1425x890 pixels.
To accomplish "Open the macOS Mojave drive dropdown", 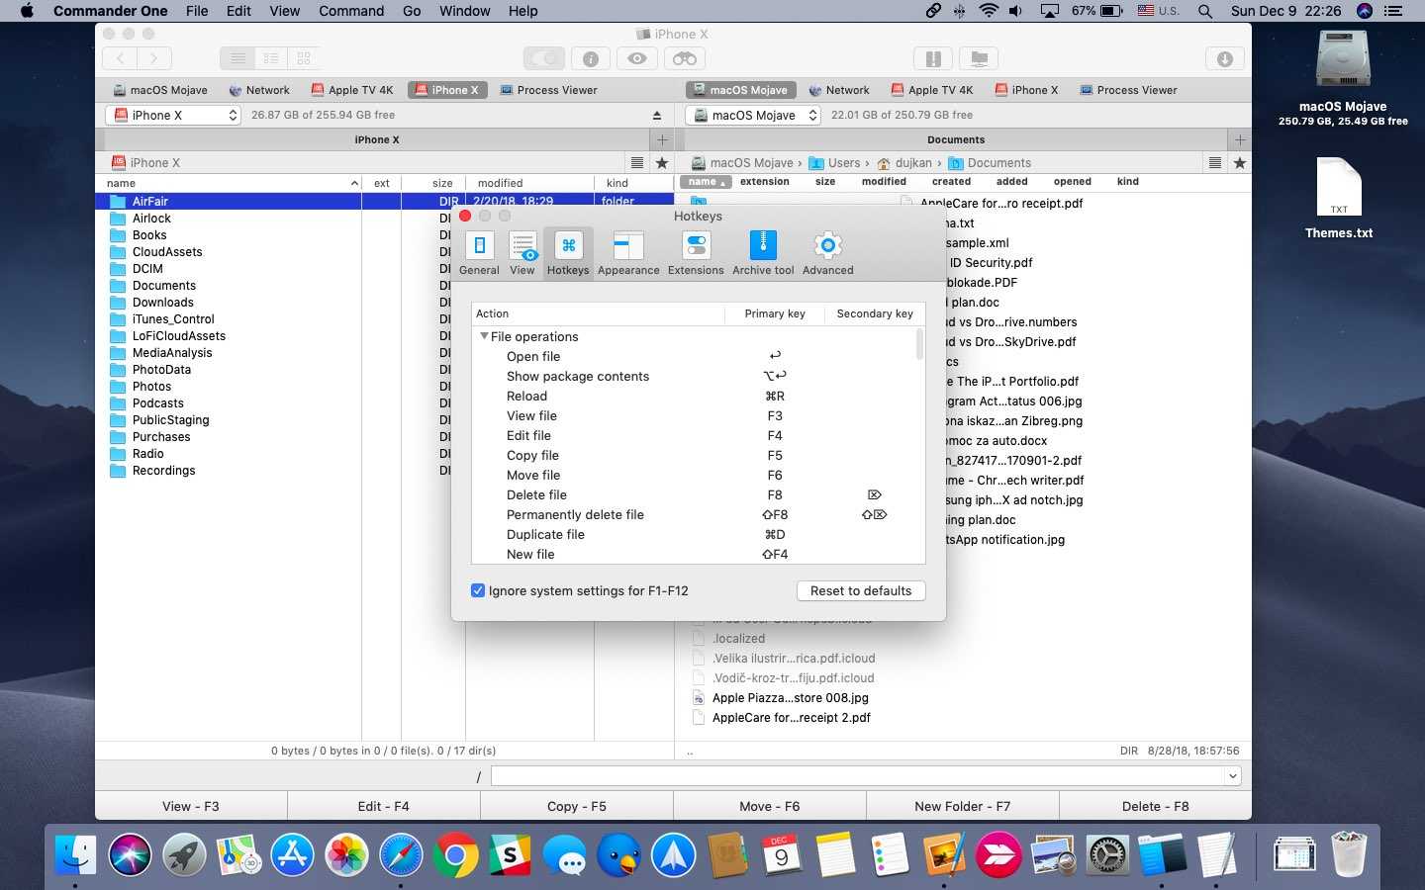I will click(x=753, y=116).
